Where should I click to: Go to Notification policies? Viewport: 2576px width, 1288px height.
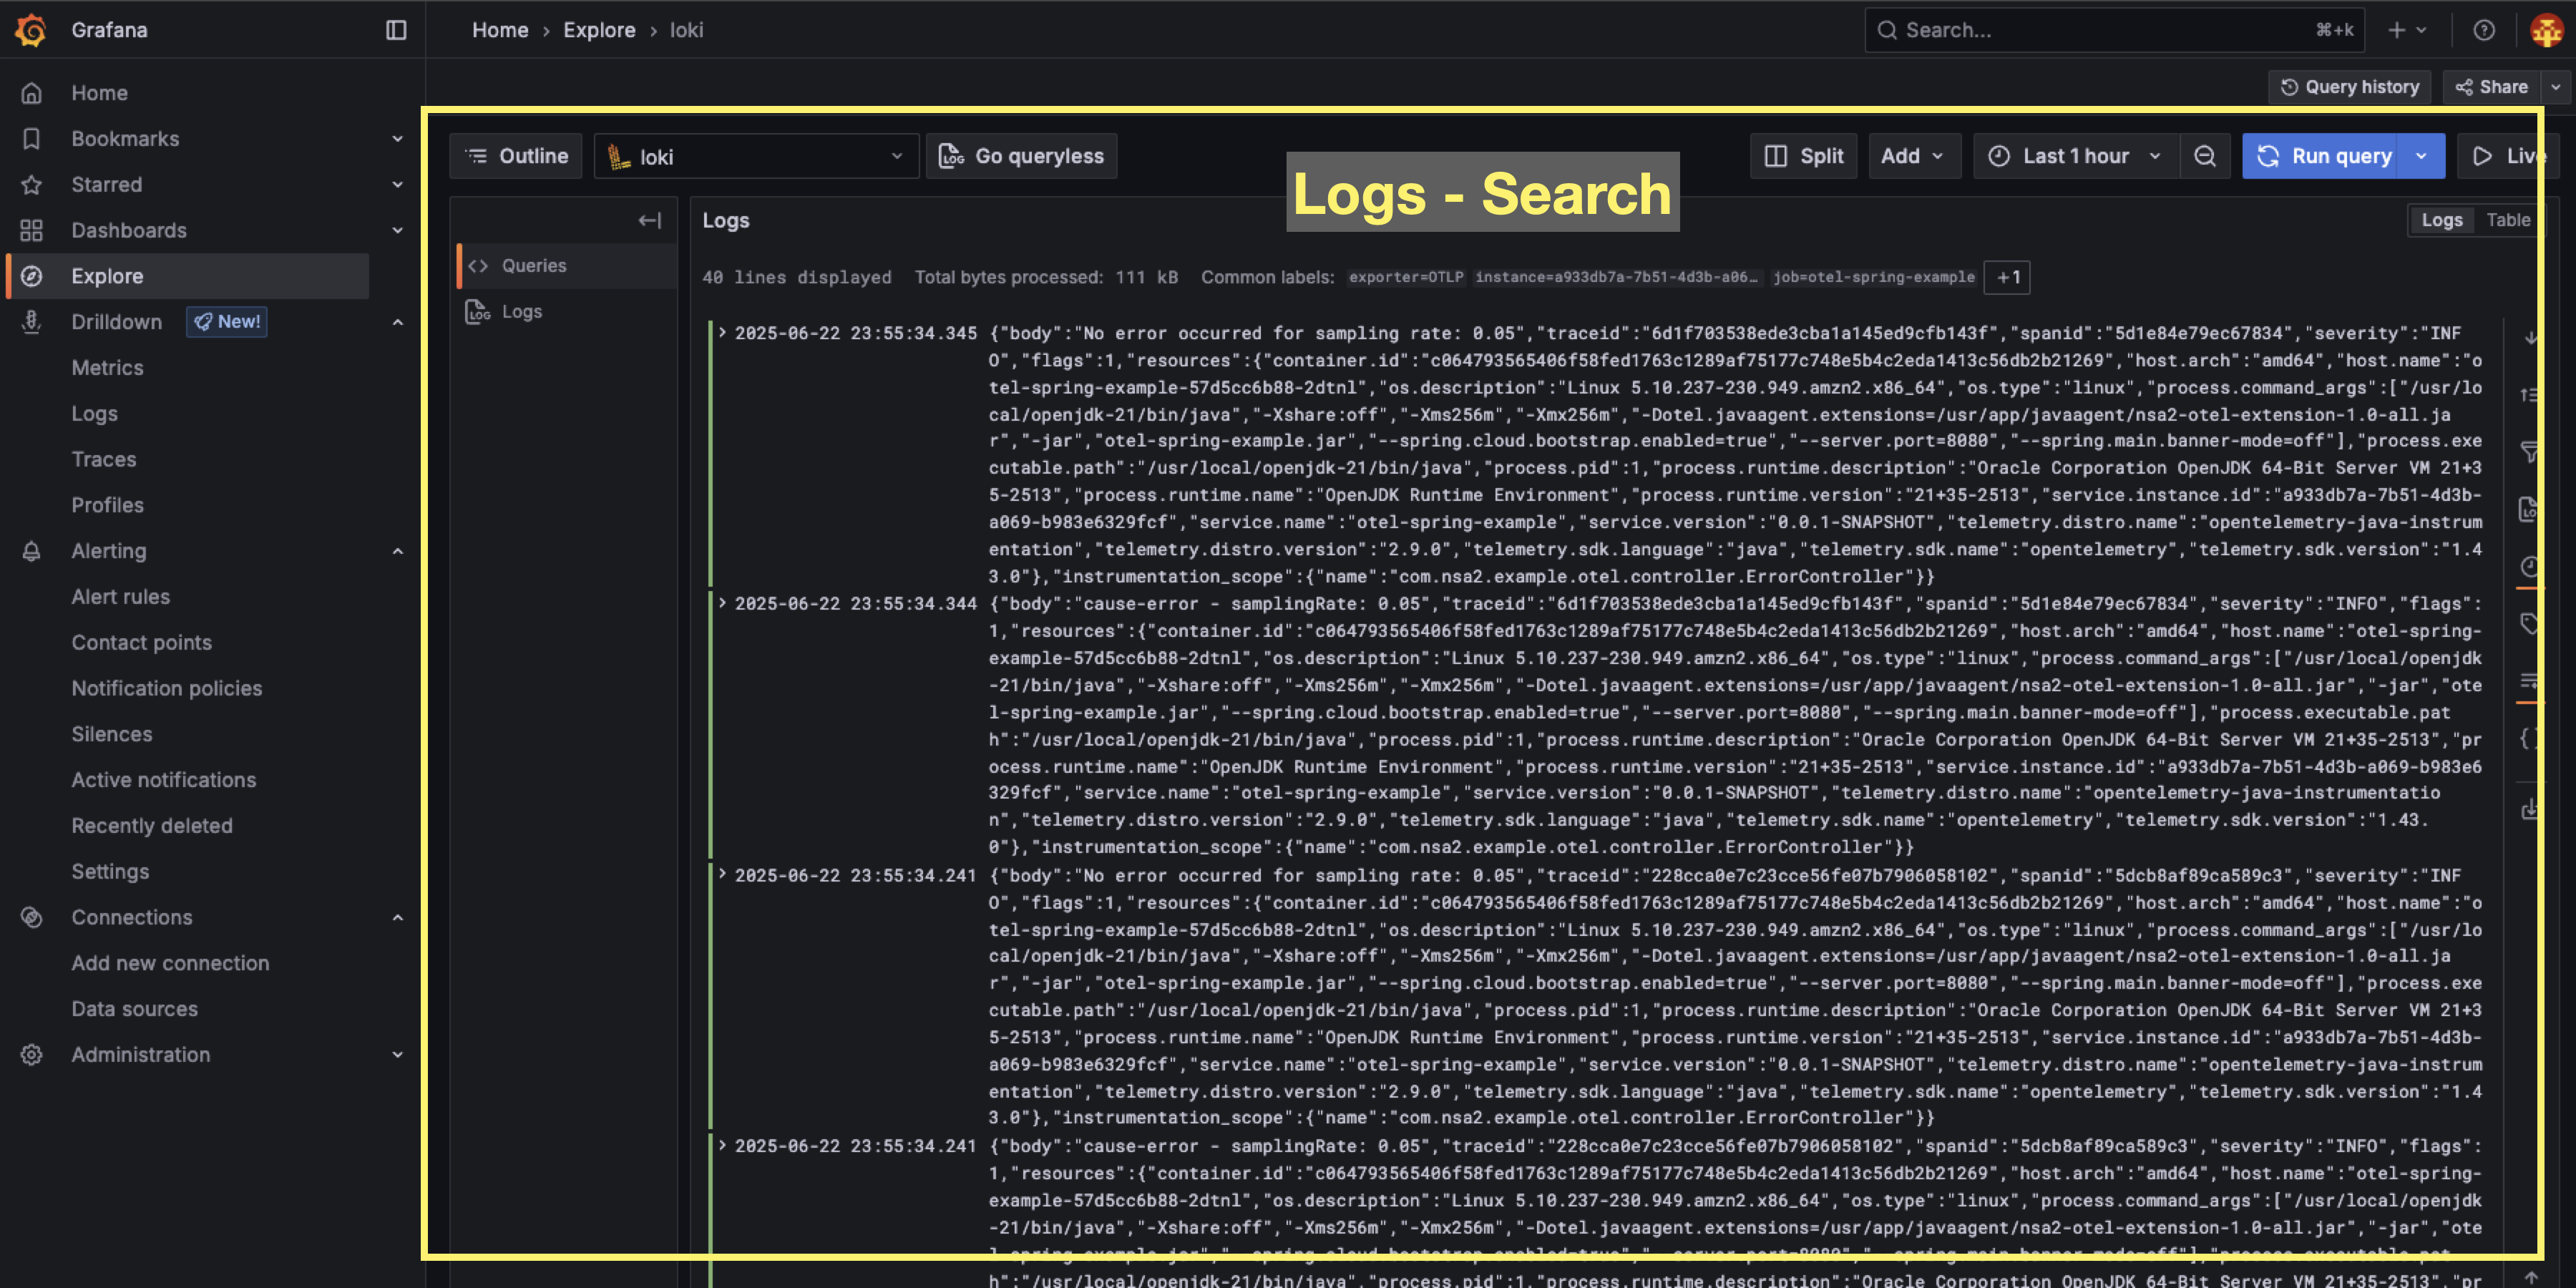pyautogui.click(x=166, y=688)
